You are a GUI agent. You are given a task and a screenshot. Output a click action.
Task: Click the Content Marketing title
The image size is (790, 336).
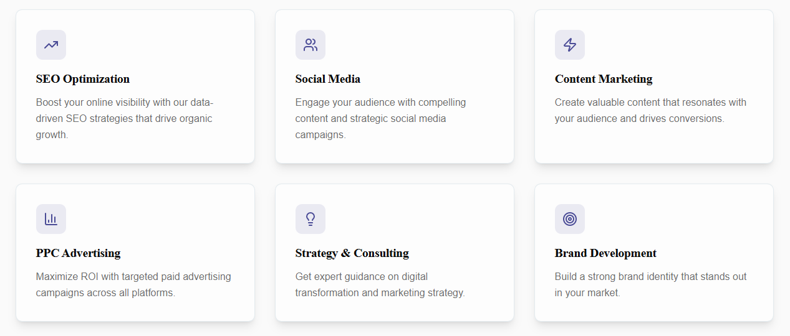(x=604, y=79)
